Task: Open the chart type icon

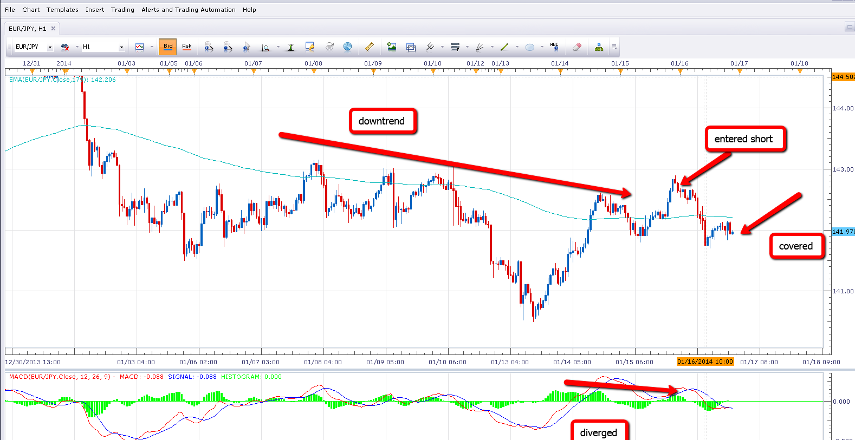Action: (x=139, y=47)
